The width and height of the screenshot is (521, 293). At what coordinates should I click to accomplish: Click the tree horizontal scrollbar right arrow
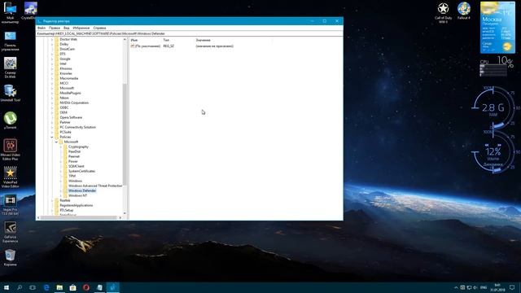(x=120, y=217)
